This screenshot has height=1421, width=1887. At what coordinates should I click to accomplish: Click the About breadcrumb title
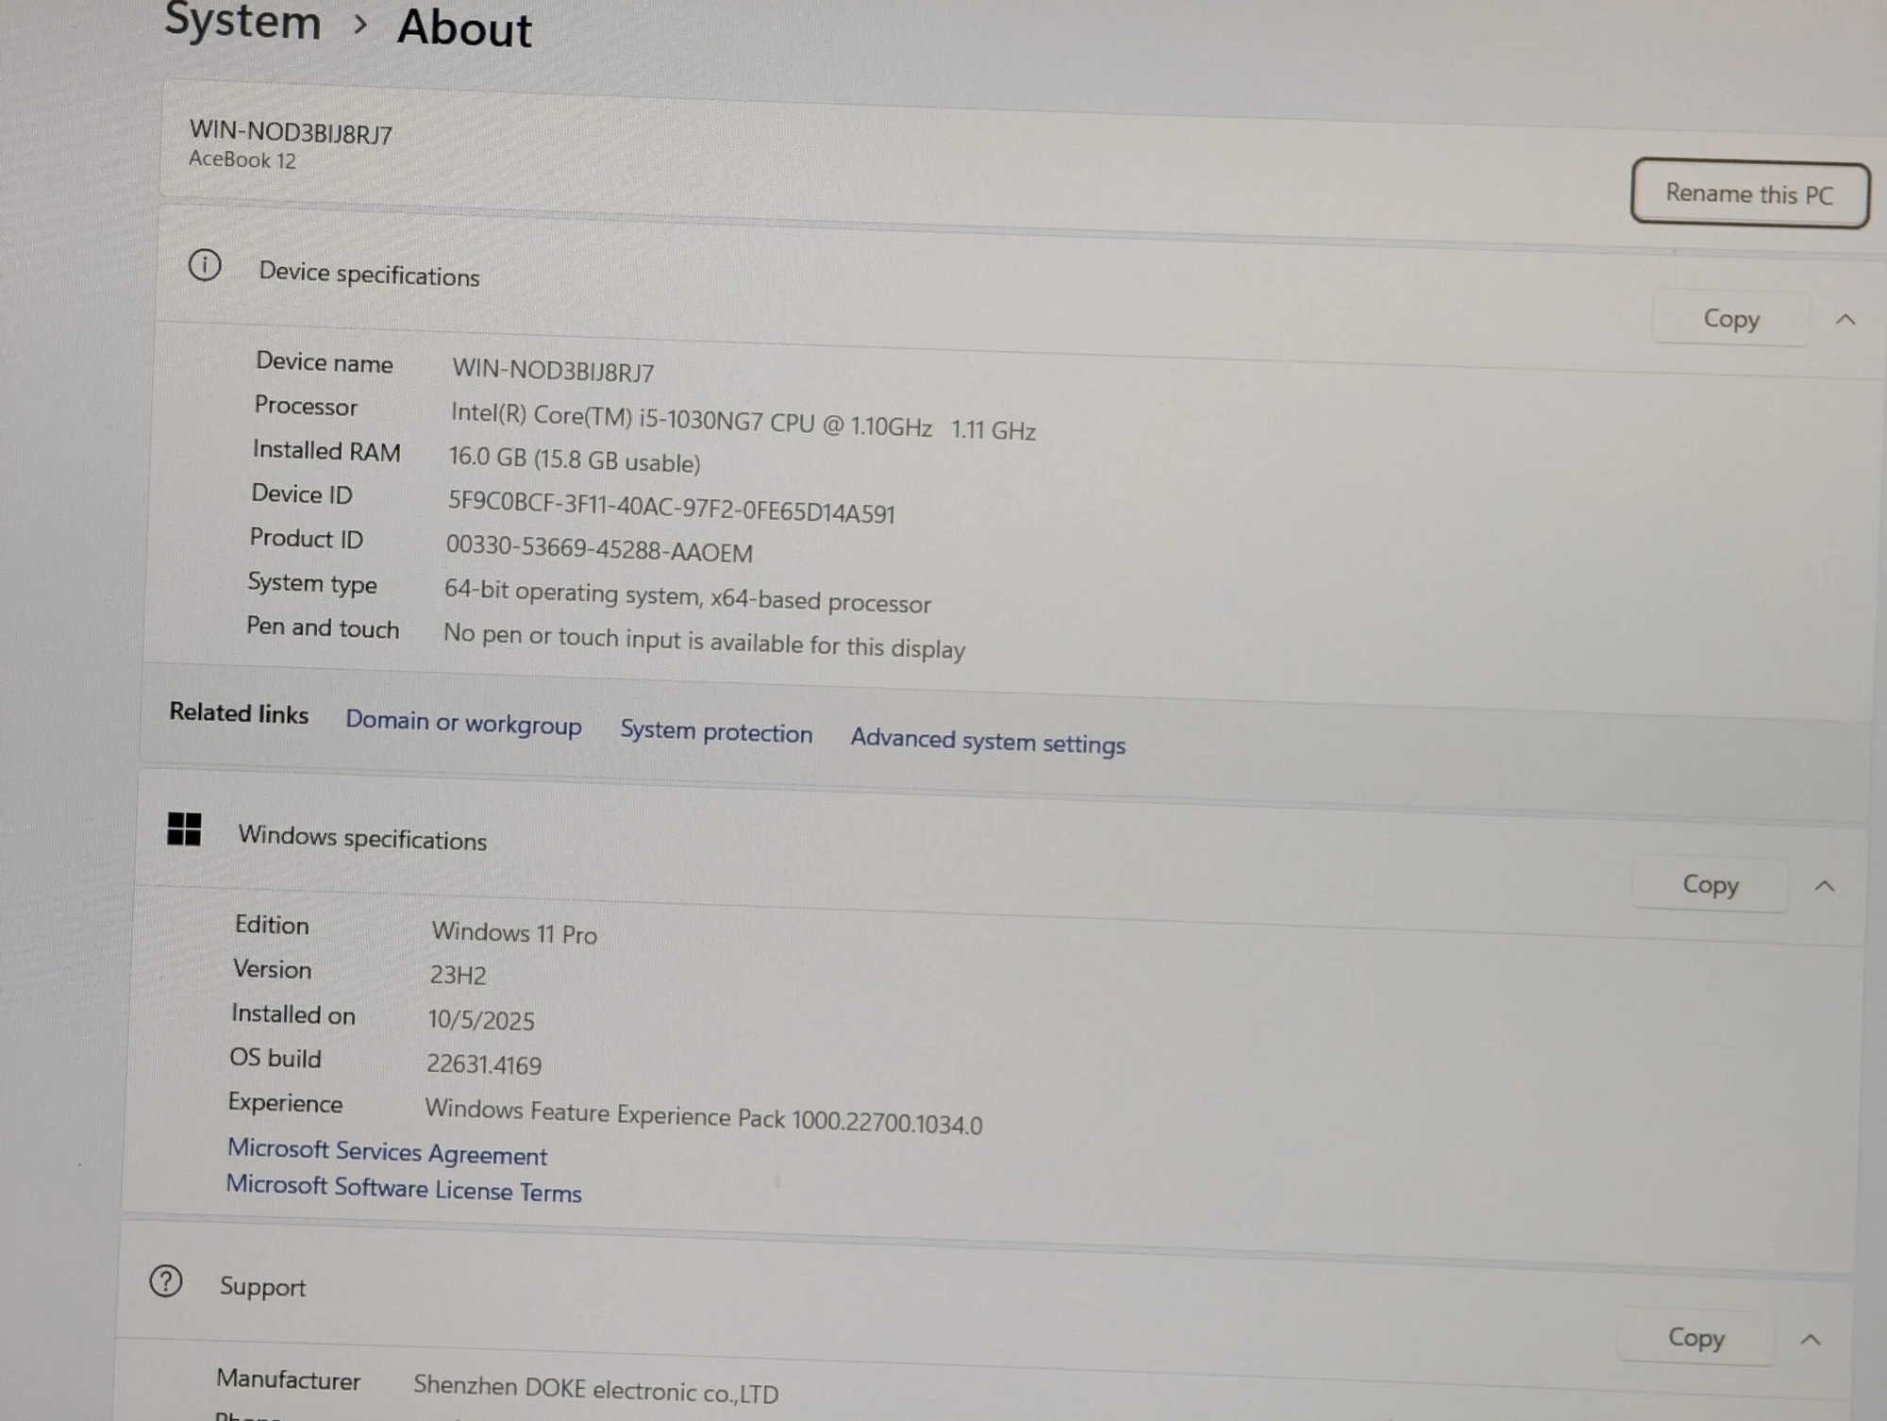464,27
